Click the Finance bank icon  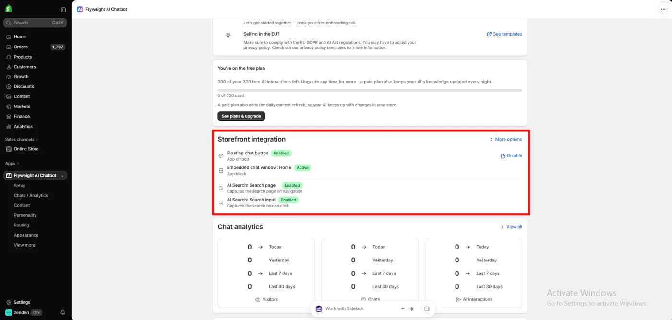pos(9,117)
